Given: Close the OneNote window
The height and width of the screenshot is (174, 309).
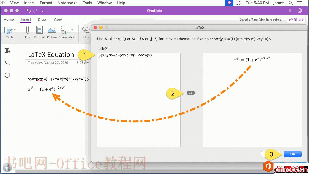Looking at the screenshot, I should point(6,11).
